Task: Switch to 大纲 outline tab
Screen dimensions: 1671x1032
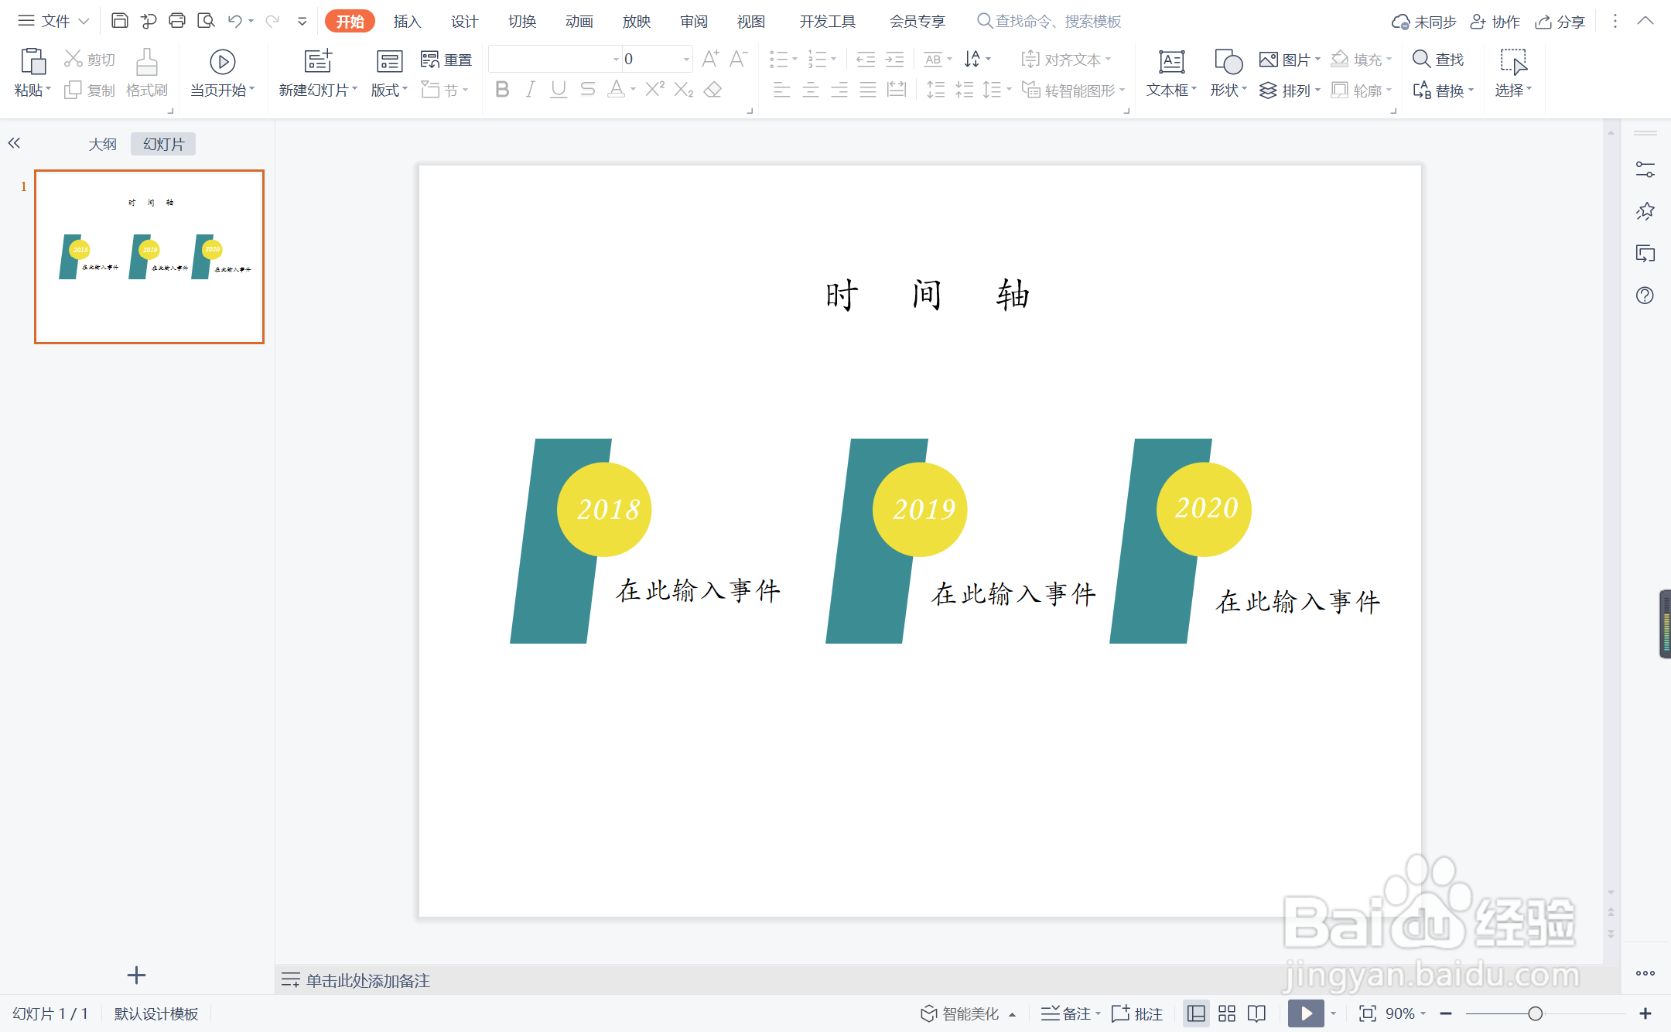Action: click(102, 144)
